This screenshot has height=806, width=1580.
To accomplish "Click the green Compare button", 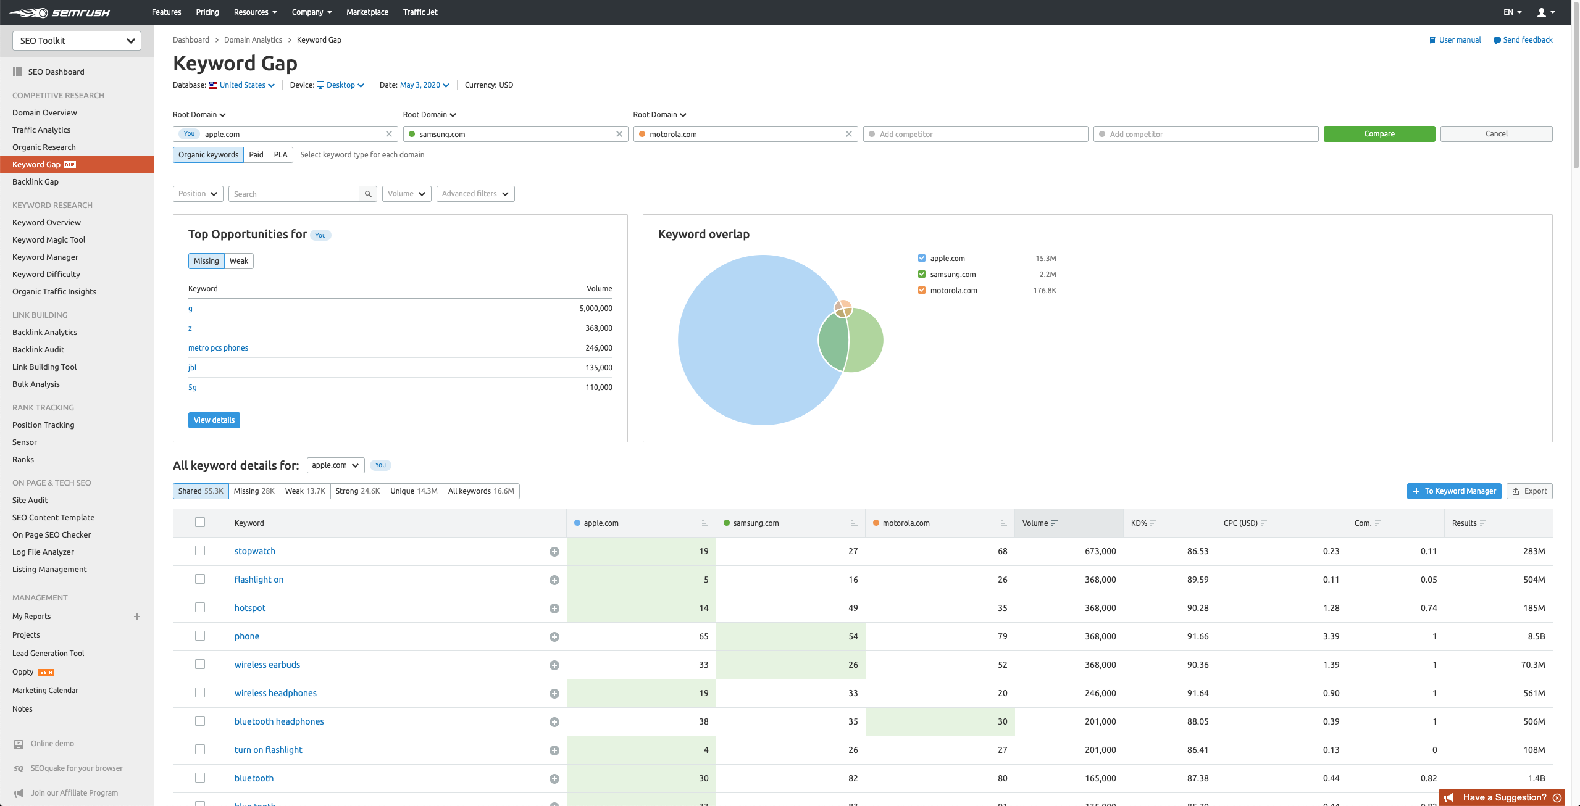I will point(1379,134).
